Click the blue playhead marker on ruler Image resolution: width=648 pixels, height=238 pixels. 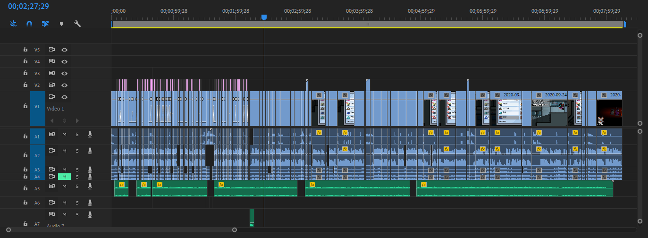[x=264, y=17]
